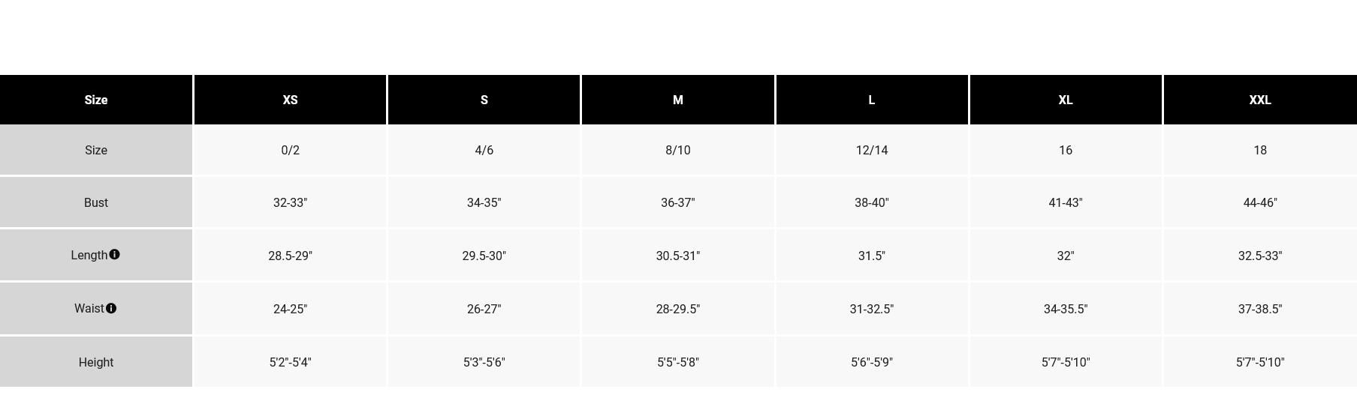The width and height of the screenshot is (1357, 404).
Task: Click the L size header cell
Action: coord(871,100)
